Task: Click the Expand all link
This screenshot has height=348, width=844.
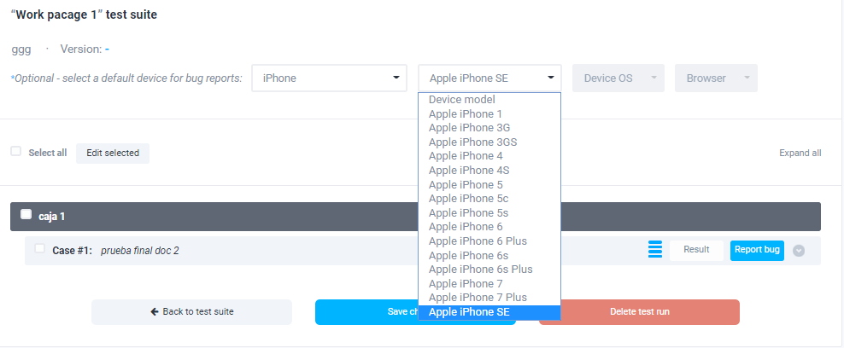Action: tap(800, 153)
